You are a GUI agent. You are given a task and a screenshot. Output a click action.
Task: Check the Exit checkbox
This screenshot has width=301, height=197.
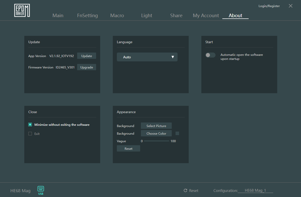tap(30, 134)
